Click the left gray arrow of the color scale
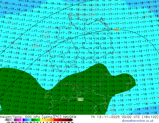Screen dimensions: 159x123 click(6, 120)
